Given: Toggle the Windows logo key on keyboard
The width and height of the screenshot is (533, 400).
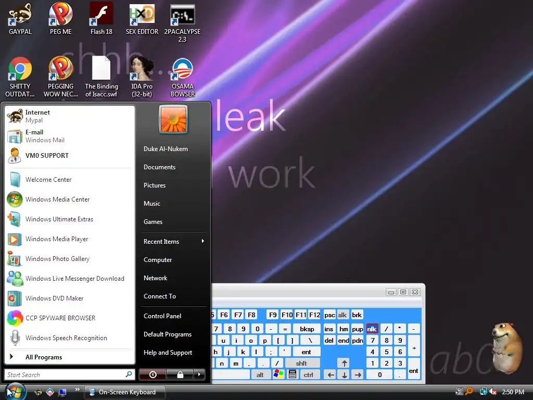Looking at the screenshot, I should (x=278, y=375).
